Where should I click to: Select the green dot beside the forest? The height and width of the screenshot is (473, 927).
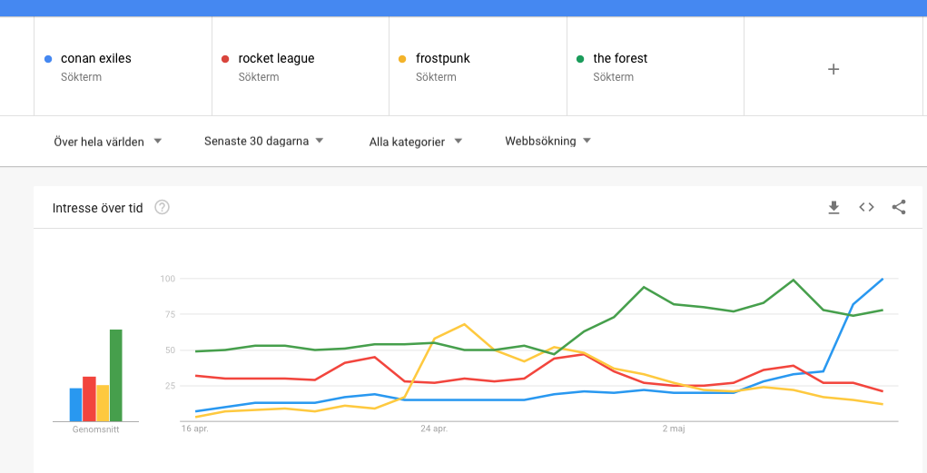coord(580,59)
